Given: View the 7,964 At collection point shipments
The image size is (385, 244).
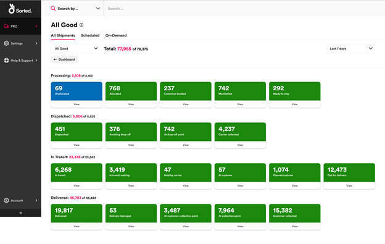Looking at the screenshot, I should click(x=240, y=226).
